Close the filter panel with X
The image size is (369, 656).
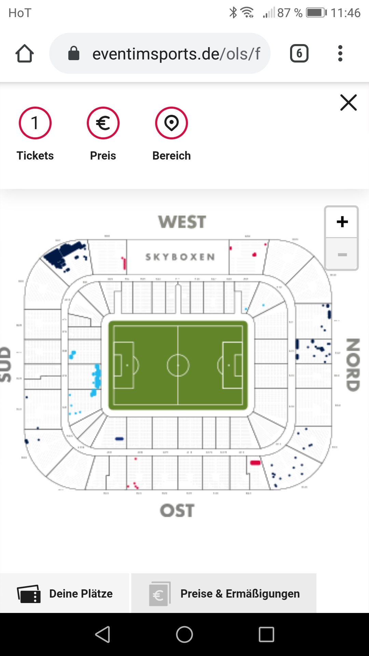(348, 102)
